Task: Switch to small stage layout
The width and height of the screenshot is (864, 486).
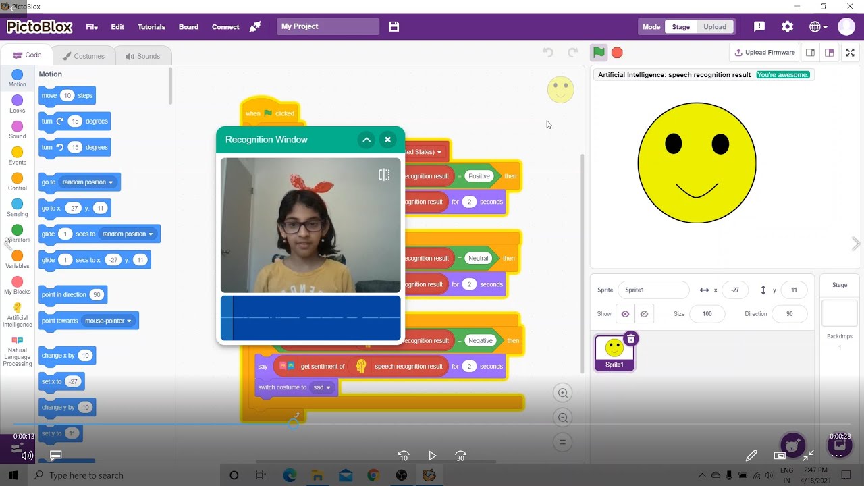Action: (810, 52)
